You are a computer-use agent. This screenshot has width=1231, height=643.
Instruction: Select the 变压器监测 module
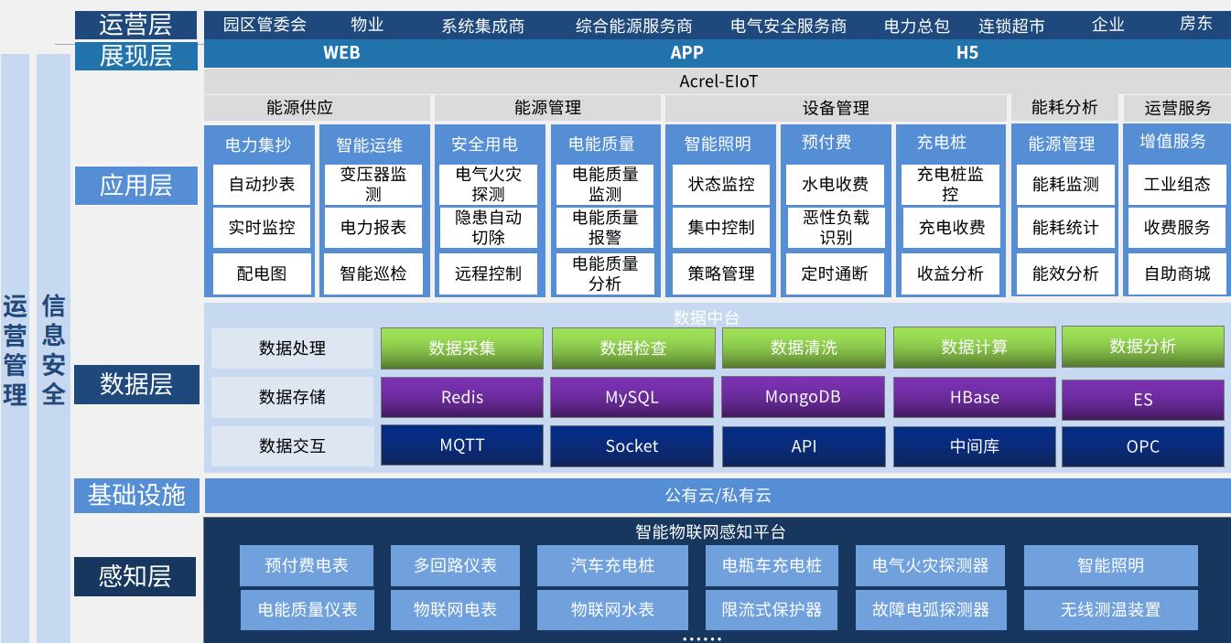coord(373,184)
